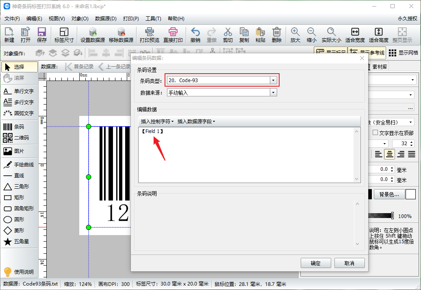Select the 条码 barcode tool

coord(20,126)
